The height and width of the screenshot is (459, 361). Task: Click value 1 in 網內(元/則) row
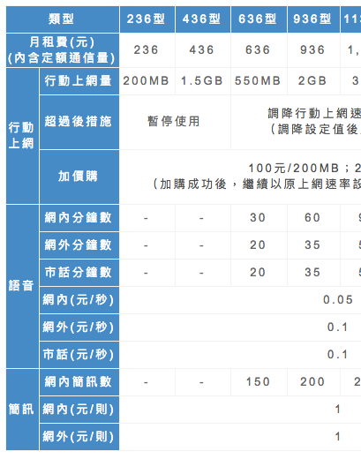338,410
